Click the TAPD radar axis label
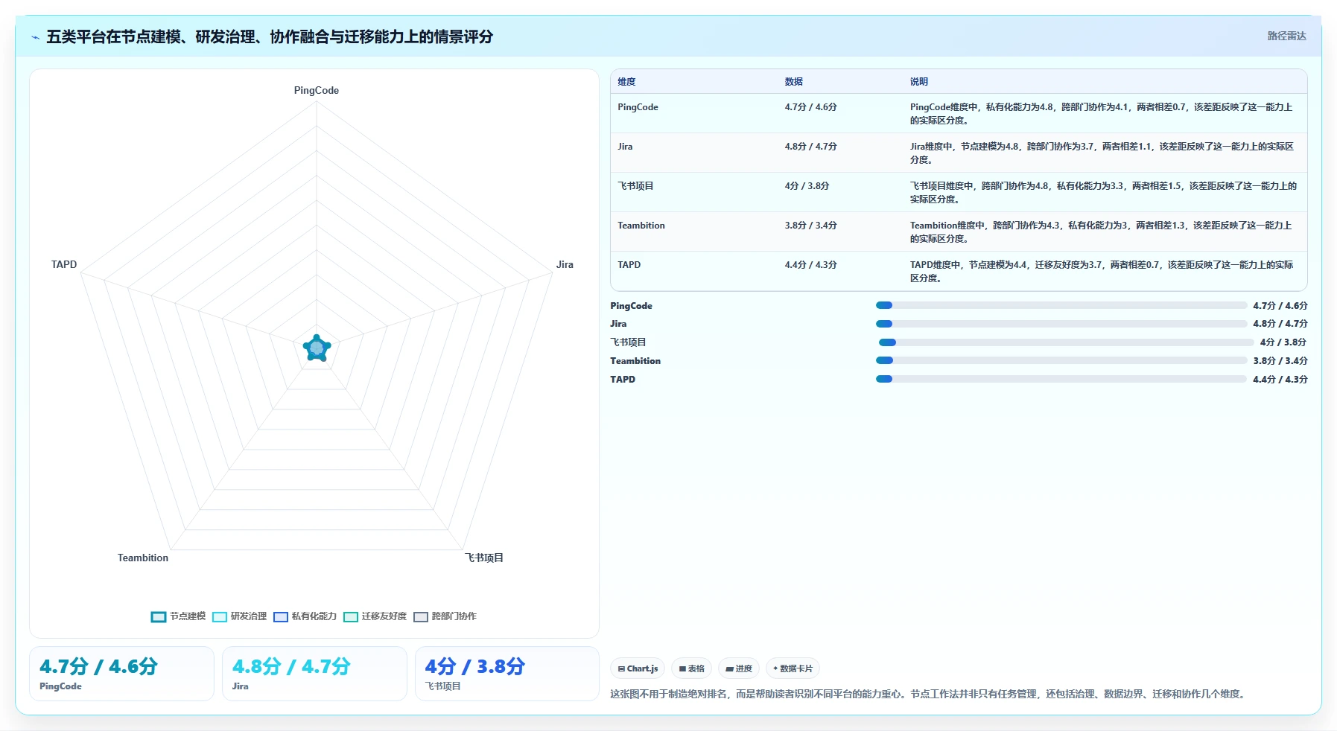This screenshot has width=1337, height=731. coord(64,264)
